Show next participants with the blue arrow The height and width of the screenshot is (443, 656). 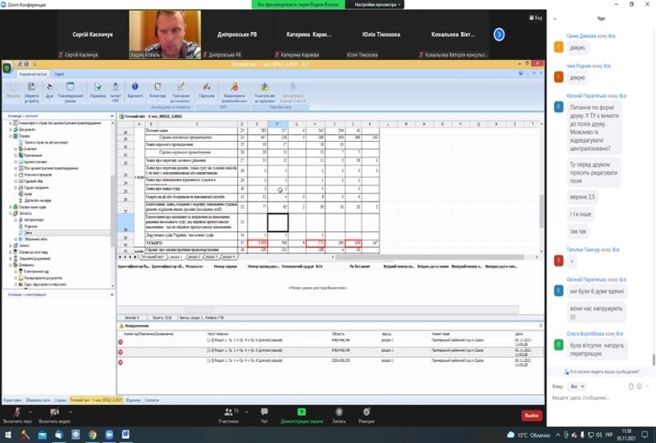(x=498, y=34)
